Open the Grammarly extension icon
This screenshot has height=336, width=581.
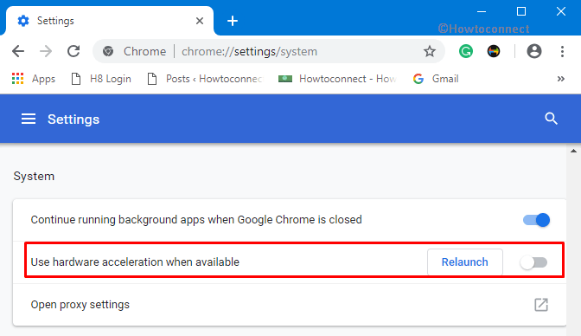(x=466, y=51)
